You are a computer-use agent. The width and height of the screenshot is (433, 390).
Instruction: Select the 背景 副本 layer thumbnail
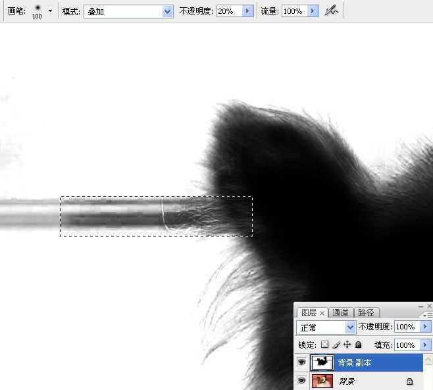(x=322, y=362)
